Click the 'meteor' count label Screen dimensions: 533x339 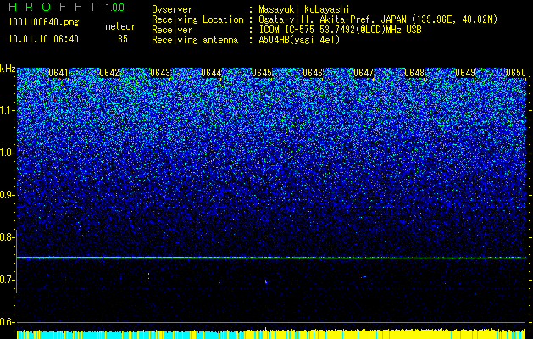pyautogui.click(x=120, y=26)
